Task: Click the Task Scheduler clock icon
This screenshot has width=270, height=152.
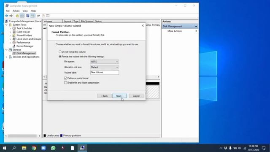Action: pyautogui.click(x=14, y=28)
